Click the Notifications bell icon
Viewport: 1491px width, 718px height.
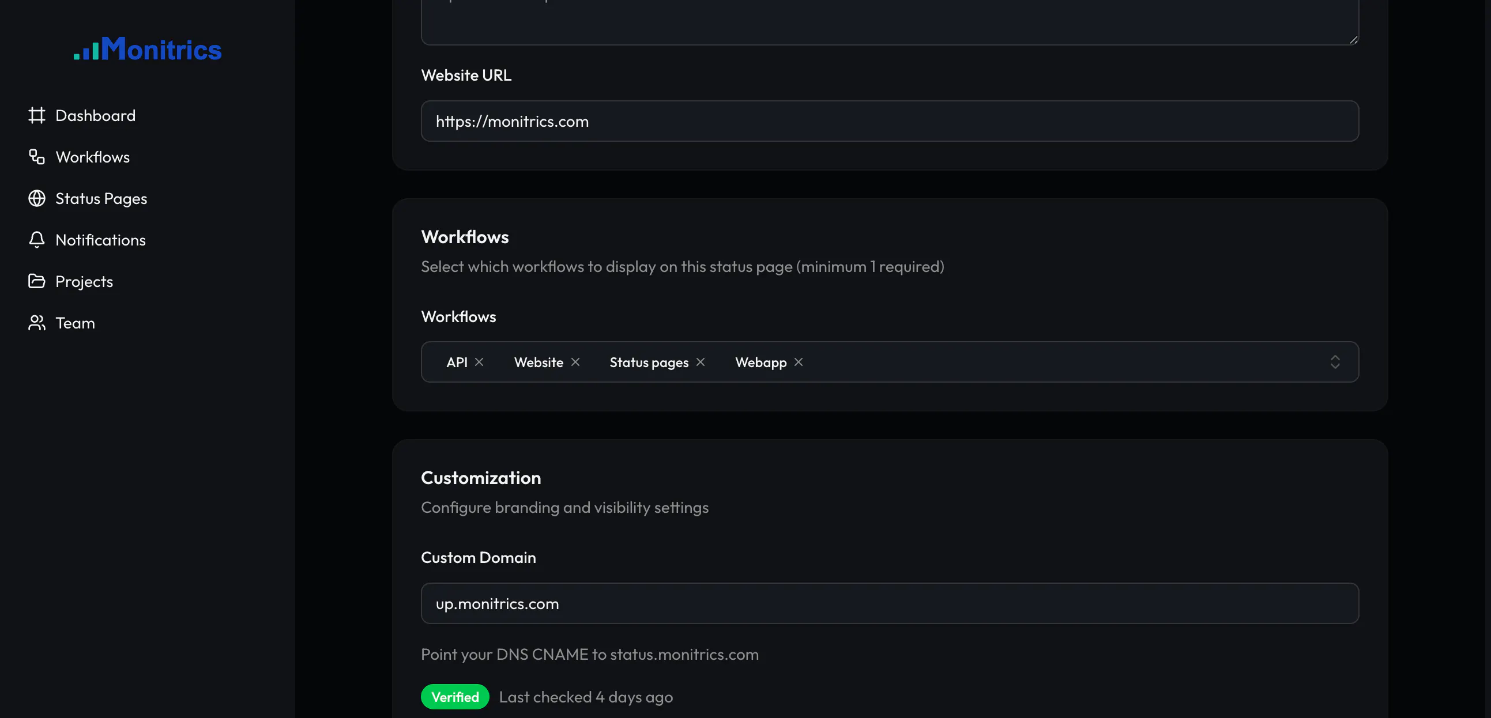pos(36,240)
